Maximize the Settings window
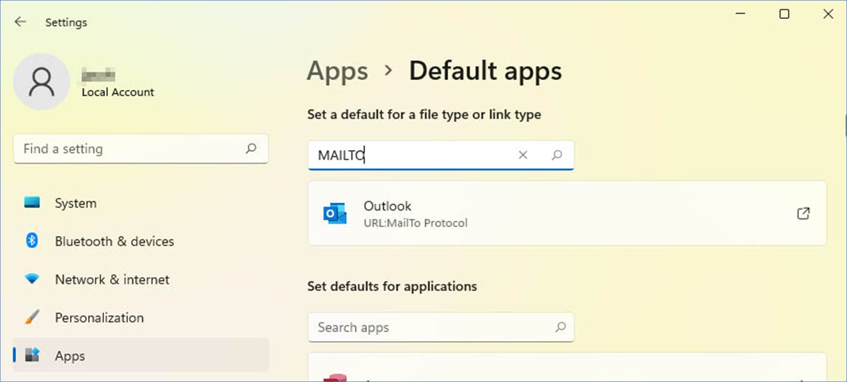Screen dimensions: 847x382 784,14
